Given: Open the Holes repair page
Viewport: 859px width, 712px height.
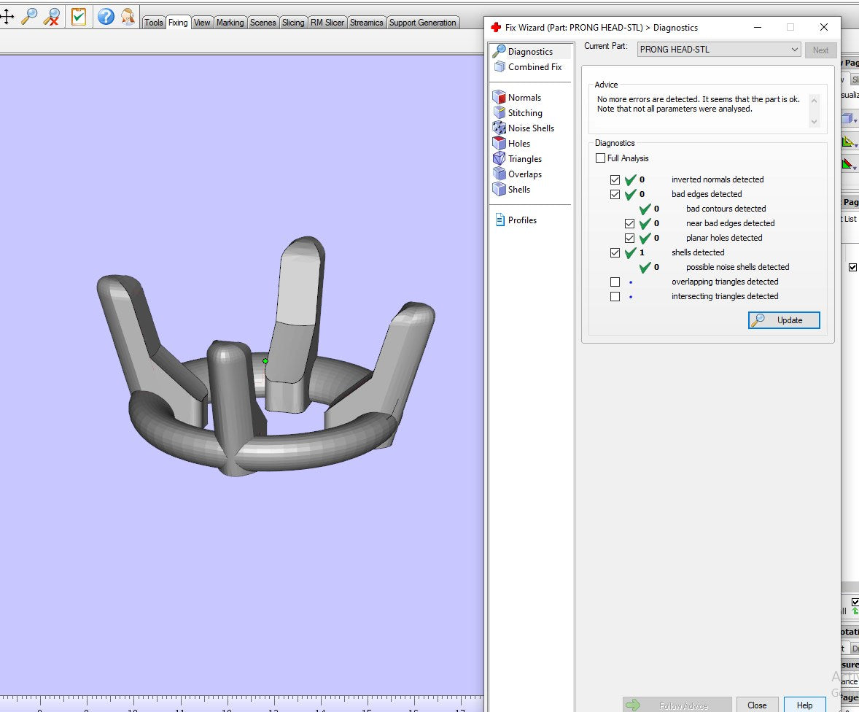Looking at the screenshot, I should (x=518, y=144).
